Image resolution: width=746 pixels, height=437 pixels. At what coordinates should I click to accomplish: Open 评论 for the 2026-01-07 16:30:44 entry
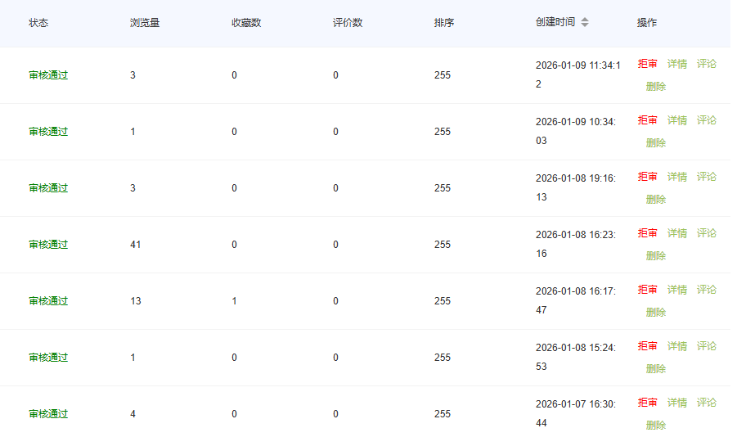coord(706,403)
